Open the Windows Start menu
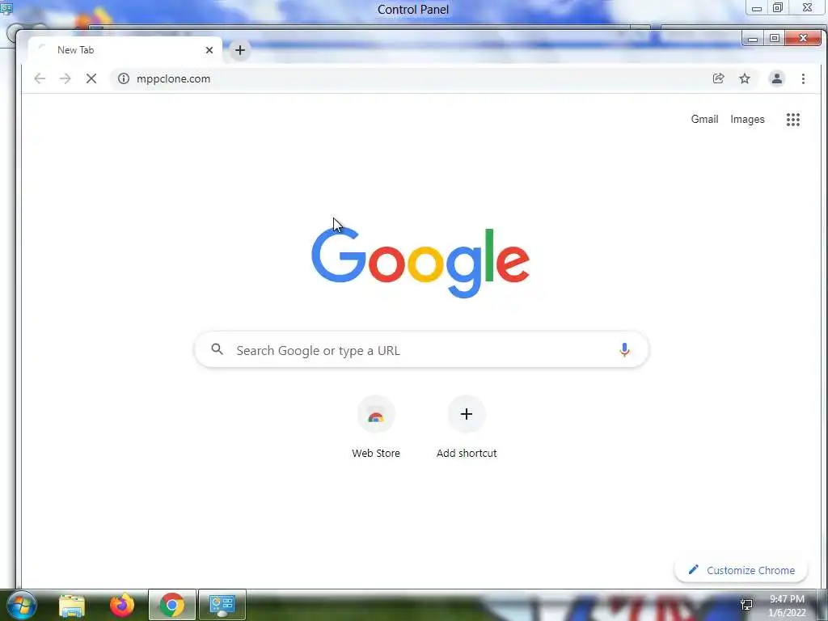 21,605
